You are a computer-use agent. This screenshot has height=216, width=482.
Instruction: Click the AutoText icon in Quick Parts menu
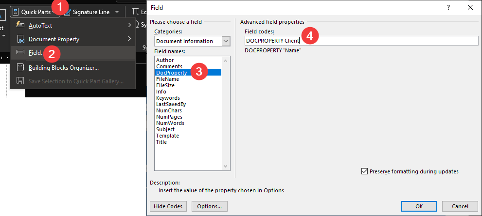tap(20, 25)
